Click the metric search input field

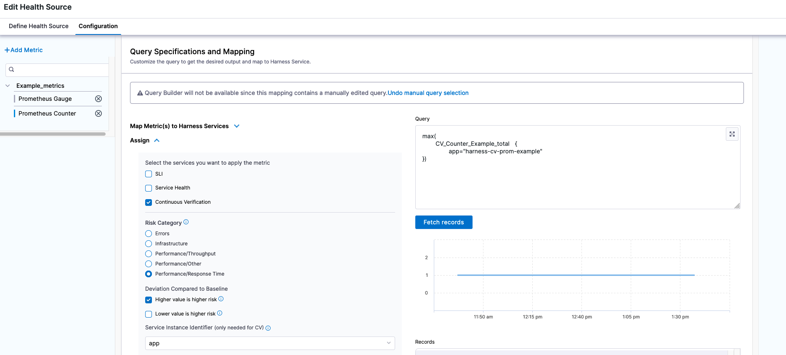(x=59, y=70)
